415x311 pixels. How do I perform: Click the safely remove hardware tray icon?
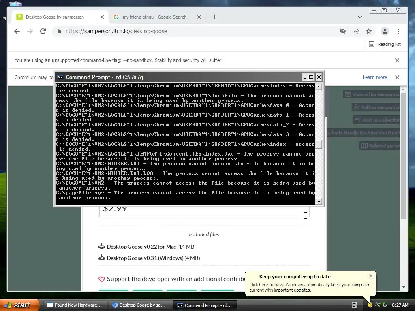pos(385,305)
